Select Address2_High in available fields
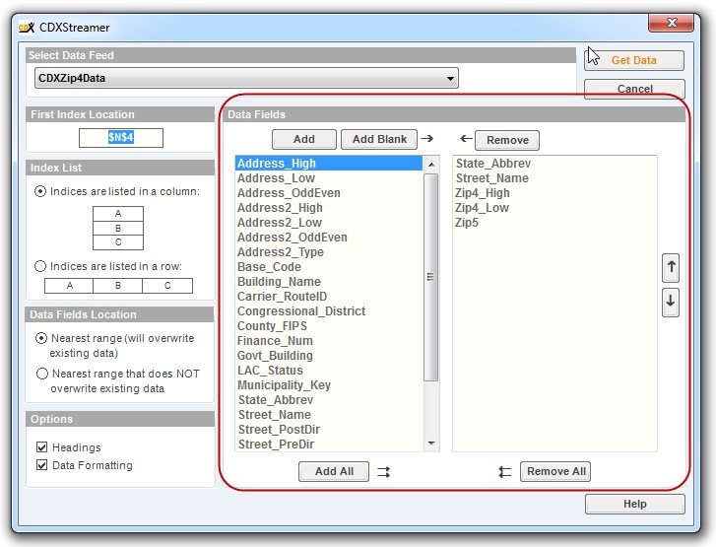Viewport: 716px width, 547px height. point(329,208)
